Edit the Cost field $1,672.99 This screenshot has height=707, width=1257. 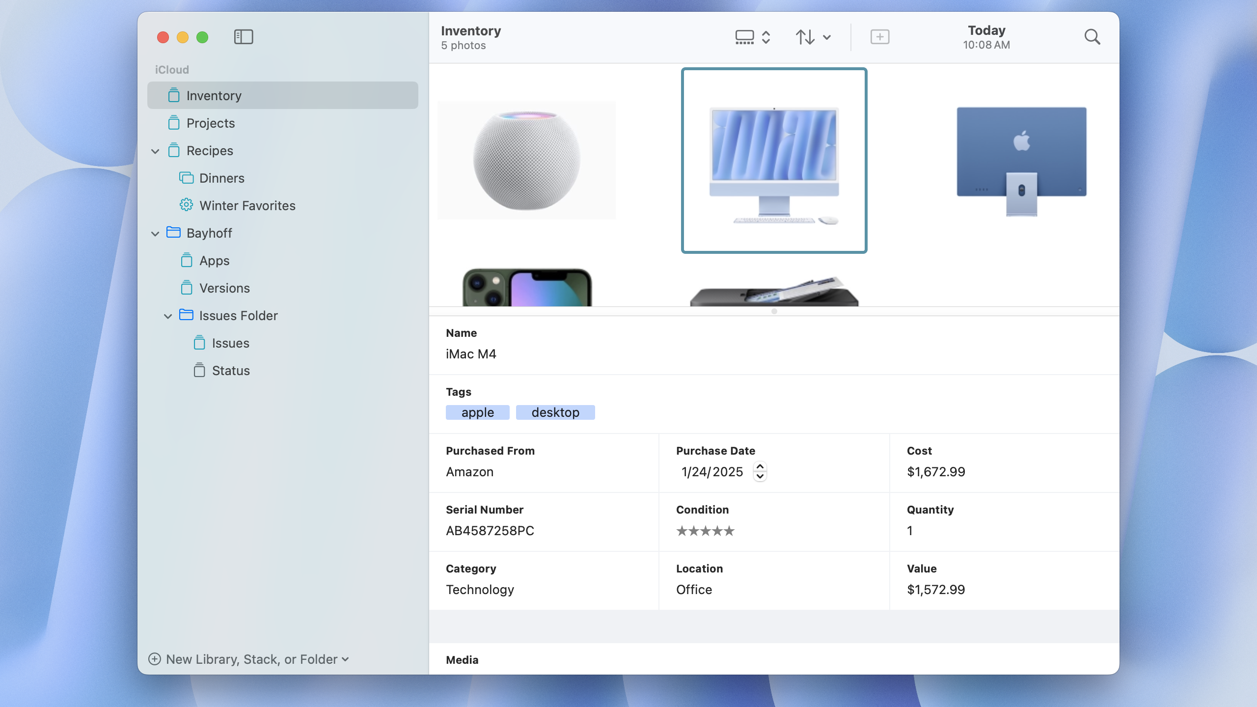pyautogui.click(x=936, y=472)
